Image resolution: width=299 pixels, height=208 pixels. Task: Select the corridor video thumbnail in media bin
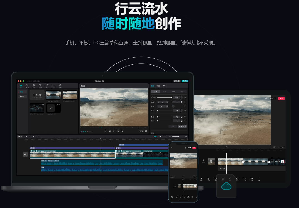tap(53, 95)
